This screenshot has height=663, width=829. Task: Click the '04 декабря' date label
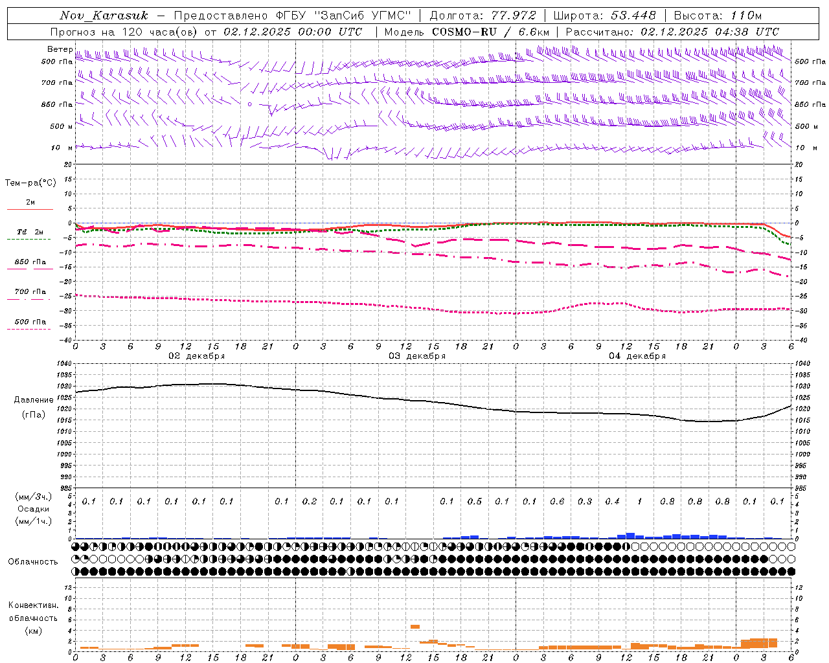pyautogui.click(x=637, y=356)
